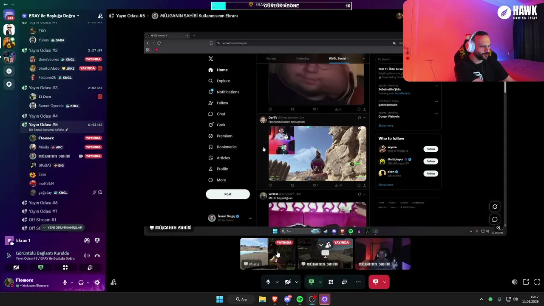Open File Explorer from taskbar
The image size is (544, 306).
[262, 299]
